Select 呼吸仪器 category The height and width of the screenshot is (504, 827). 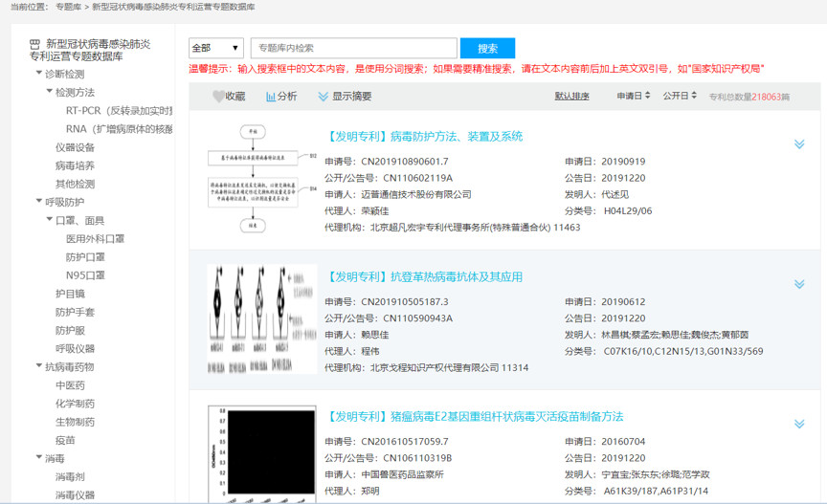75,348
